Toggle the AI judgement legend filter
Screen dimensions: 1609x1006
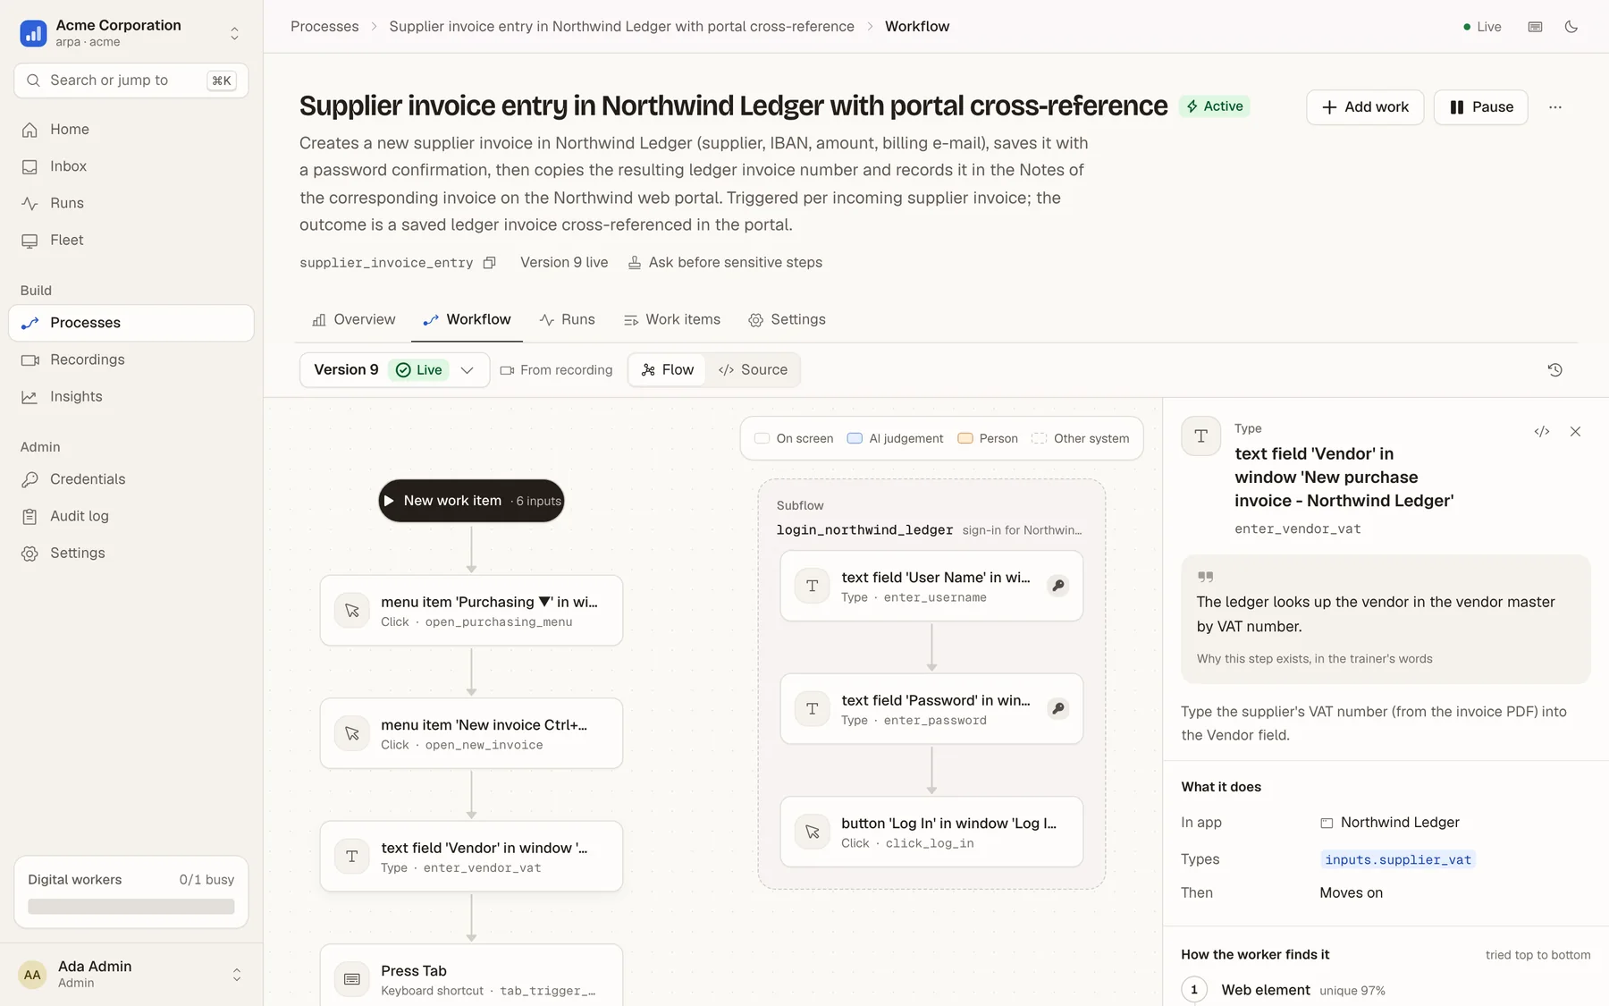tap(895, 438)
